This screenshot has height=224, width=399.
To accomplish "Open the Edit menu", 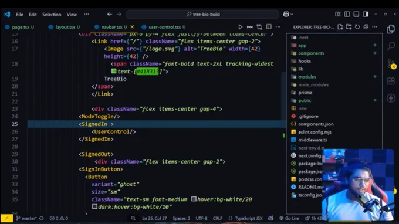I will click(33, 15).
